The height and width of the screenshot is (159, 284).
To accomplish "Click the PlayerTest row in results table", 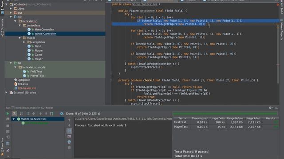I will (x=226, y=127).
